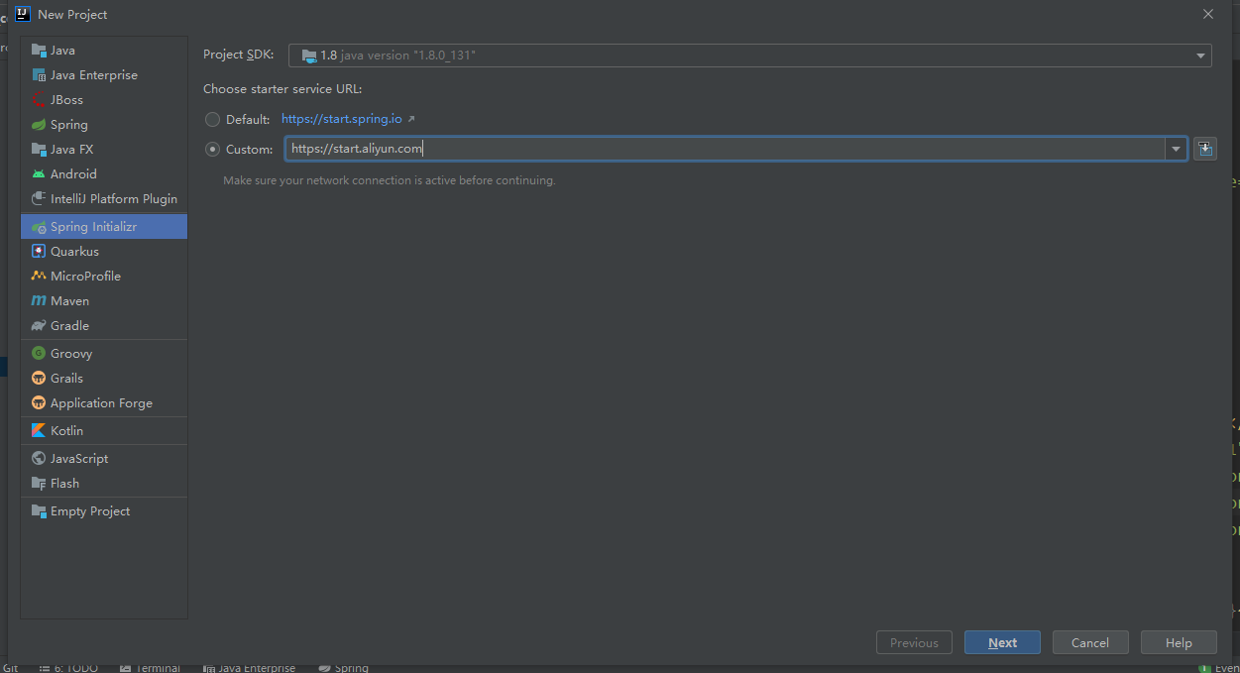Click the Kotlin logo icon
Screen dimensions: 1240x673
tap(39, 430)
